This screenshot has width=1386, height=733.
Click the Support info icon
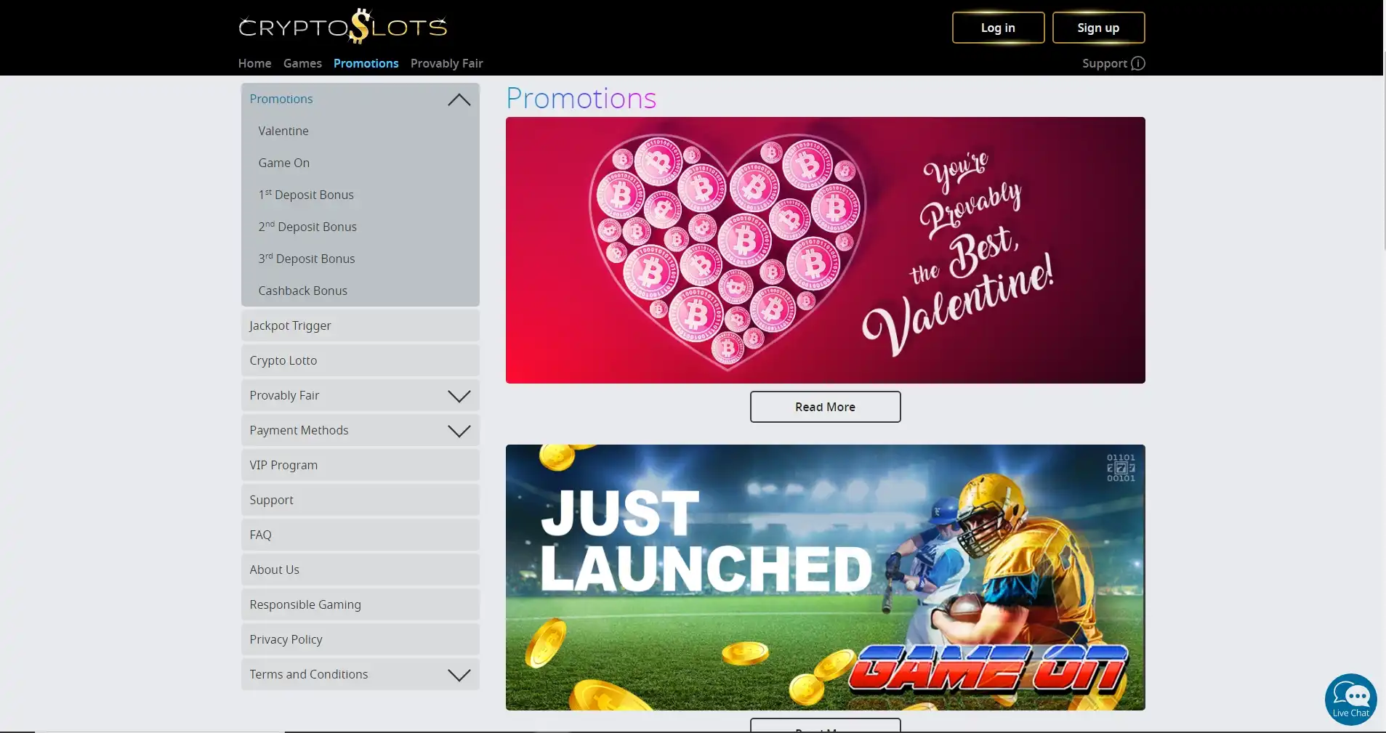pyautogui.click(x=1138, y=63)
